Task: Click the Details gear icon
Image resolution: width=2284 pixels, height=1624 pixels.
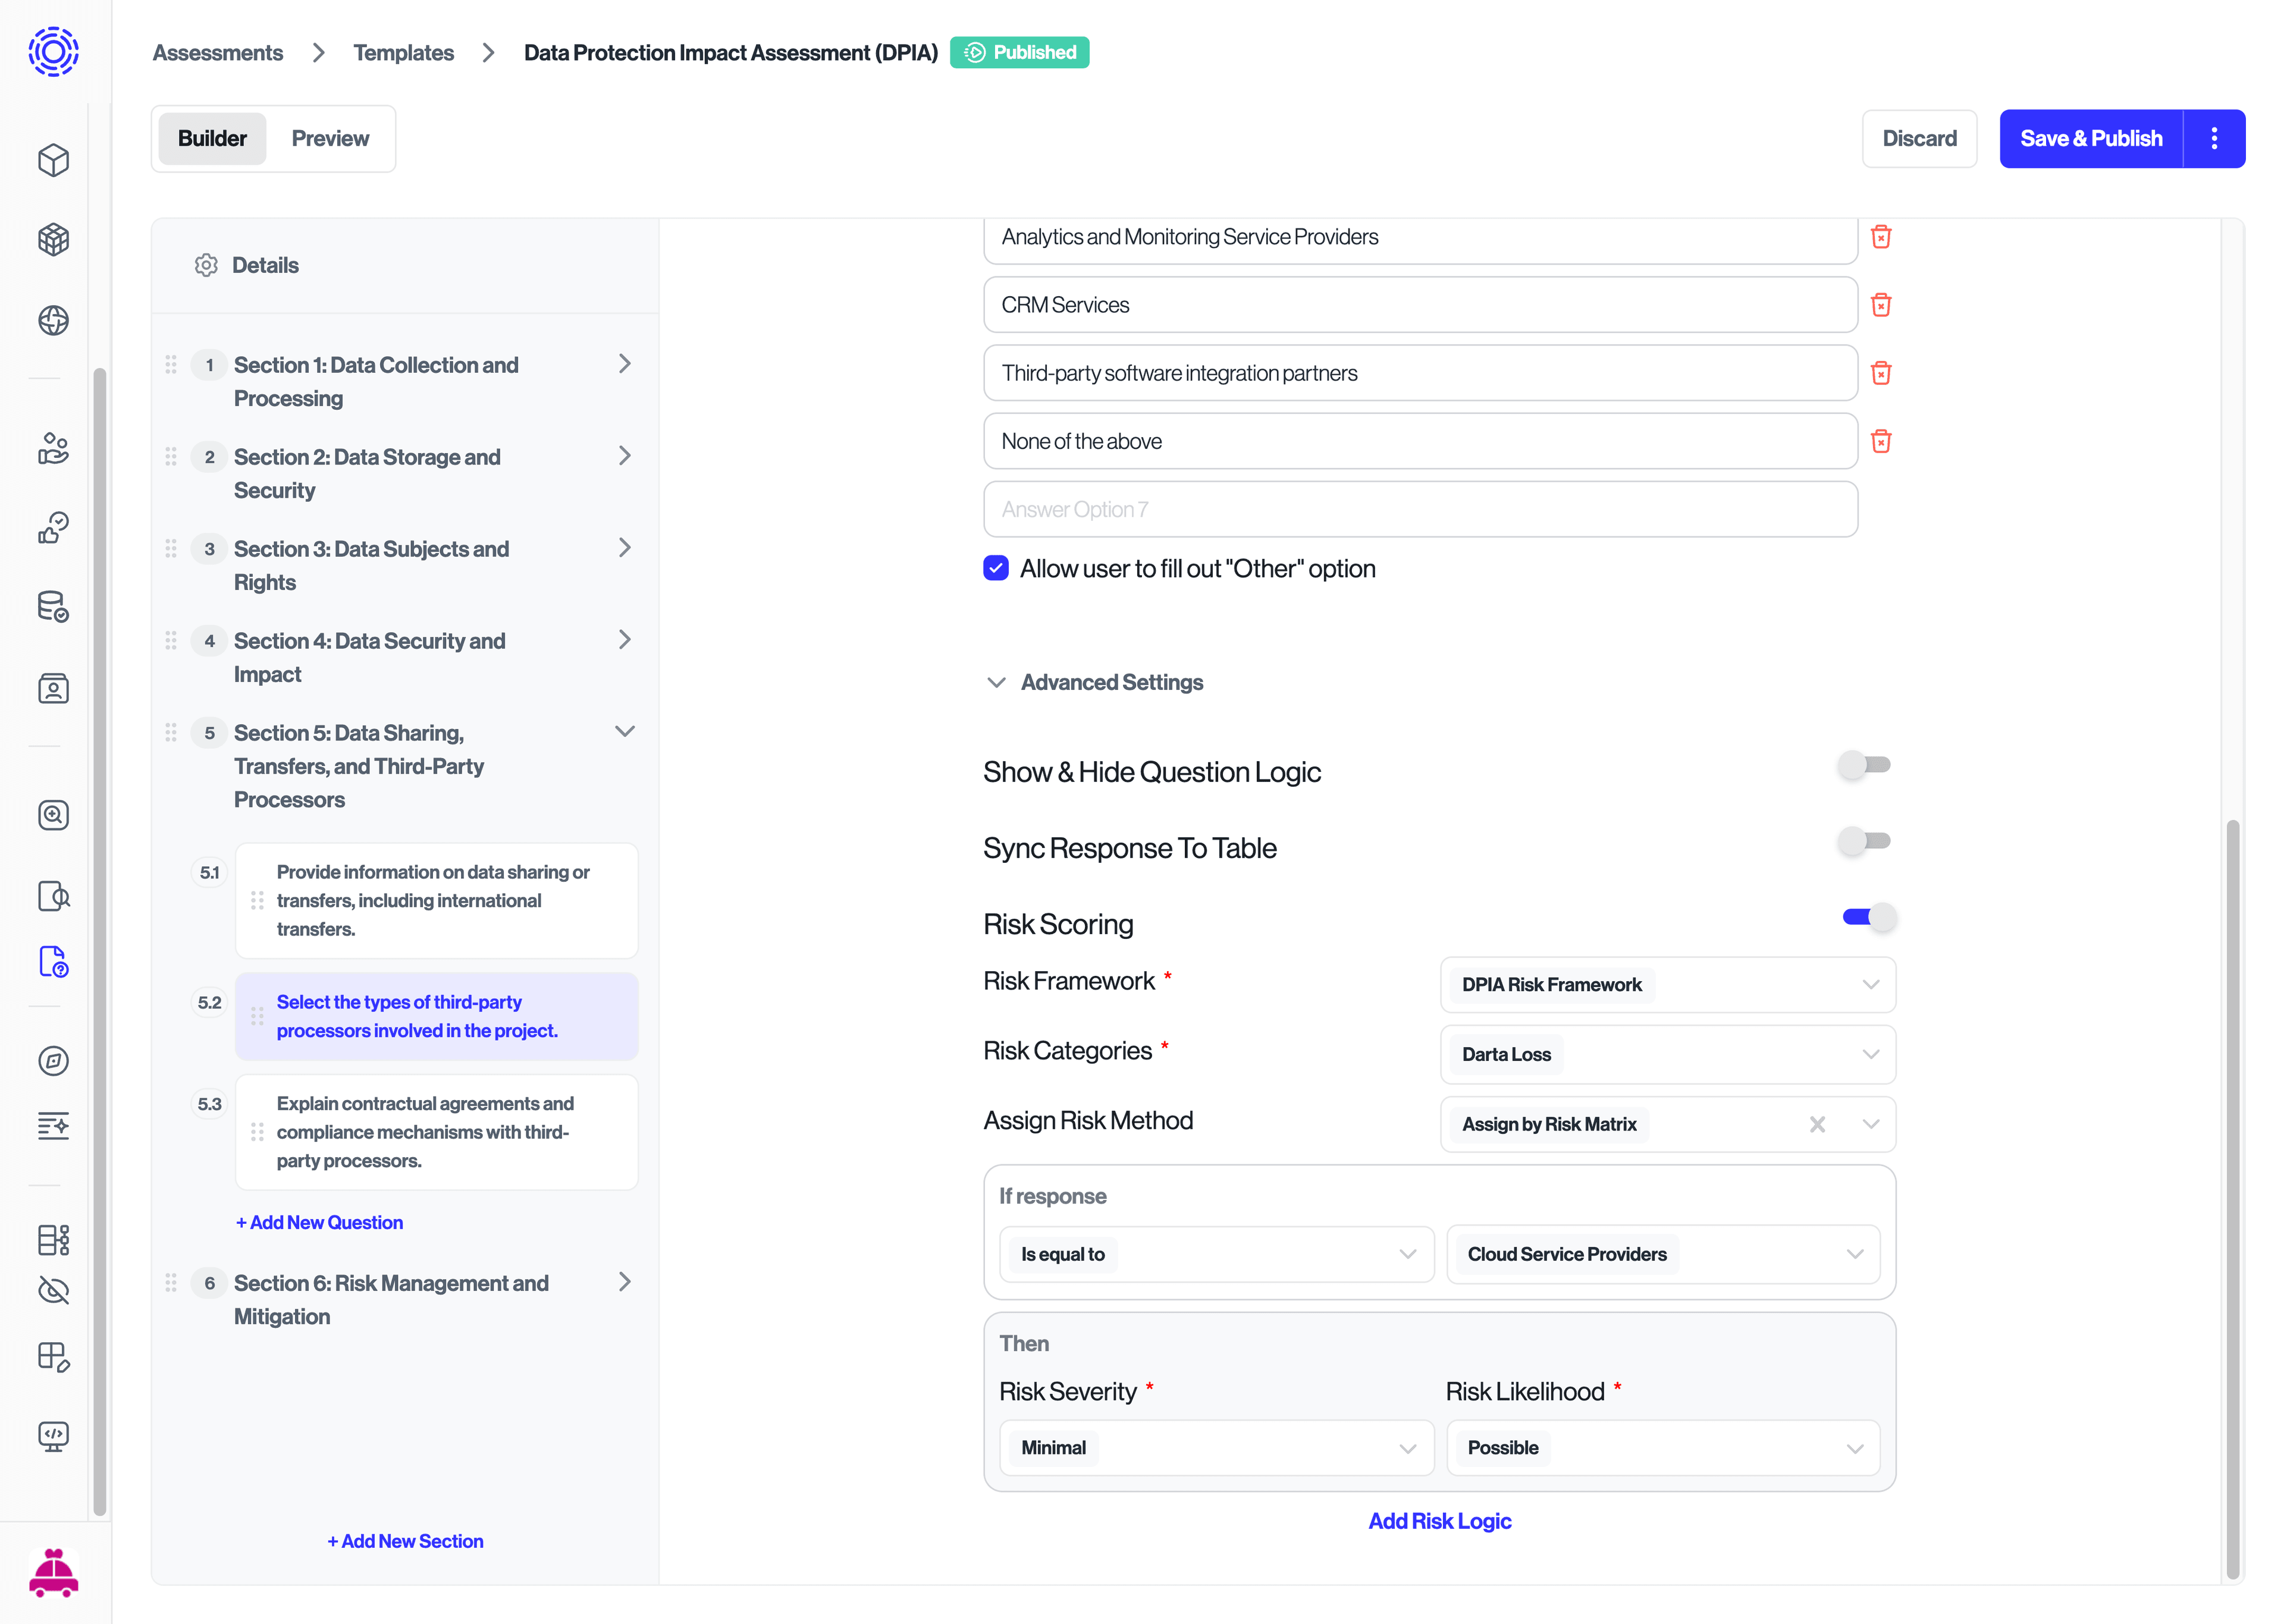Action: (206, 265)
